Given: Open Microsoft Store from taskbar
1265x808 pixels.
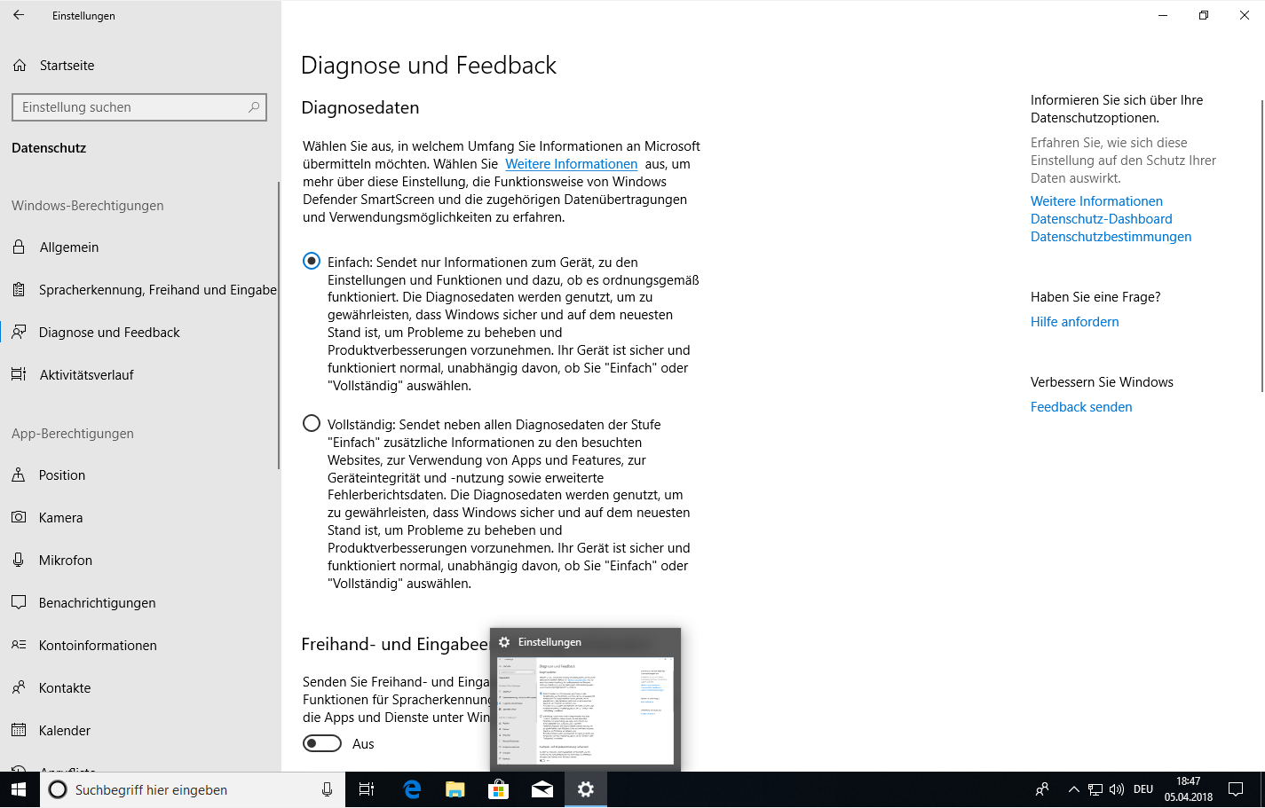Looking at the screenshot, I should click(x=499, y=789).
